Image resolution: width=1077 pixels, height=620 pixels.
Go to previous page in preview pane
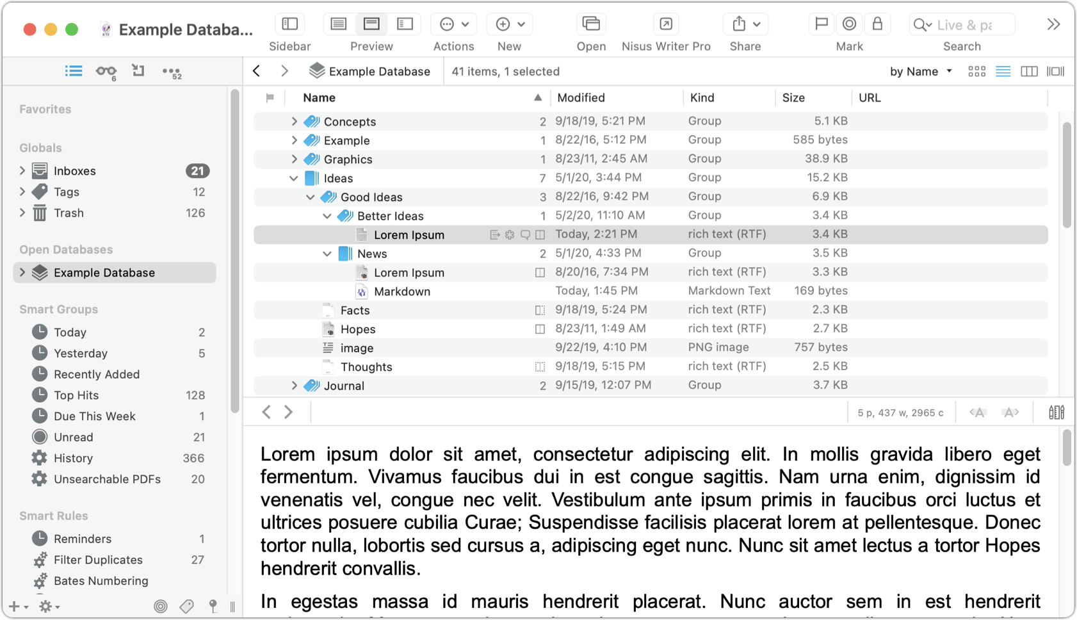tap(266, 412)
